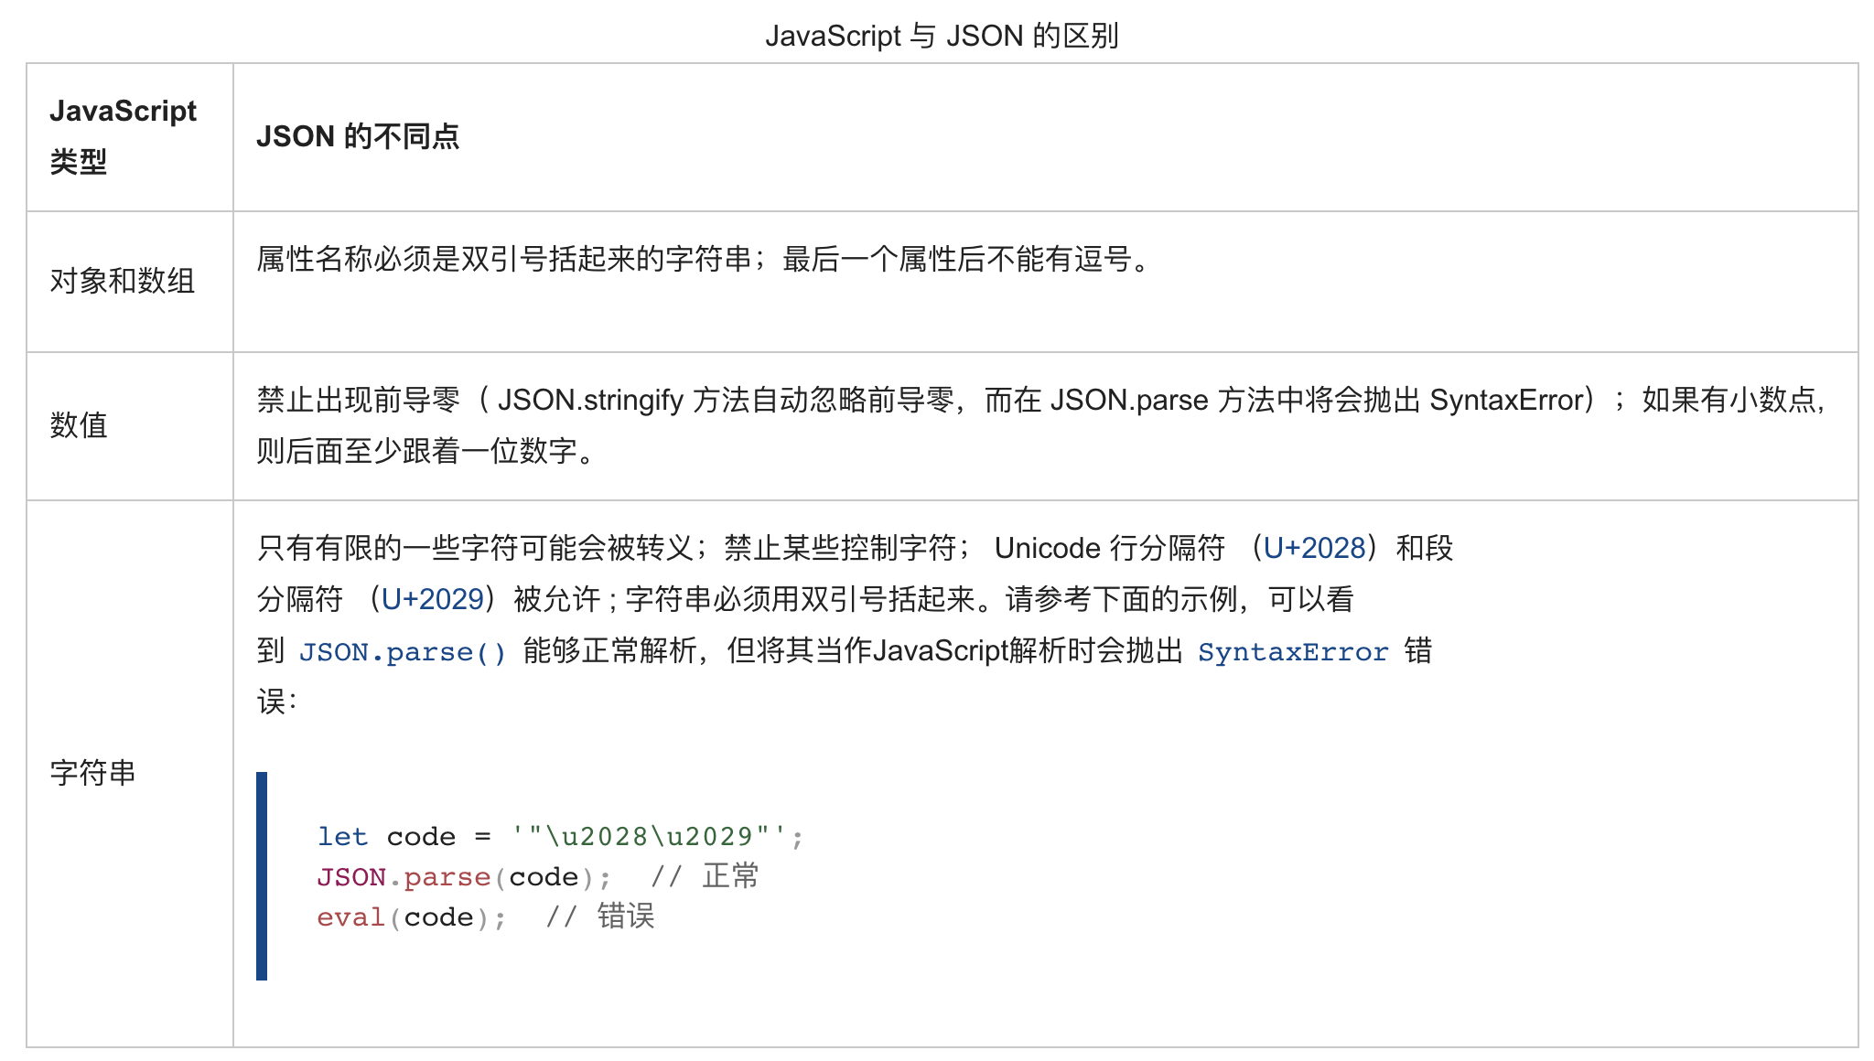Click the JSON.parse() code link
Viewport: 1874px width, 1061px height.
coord(402,652)
